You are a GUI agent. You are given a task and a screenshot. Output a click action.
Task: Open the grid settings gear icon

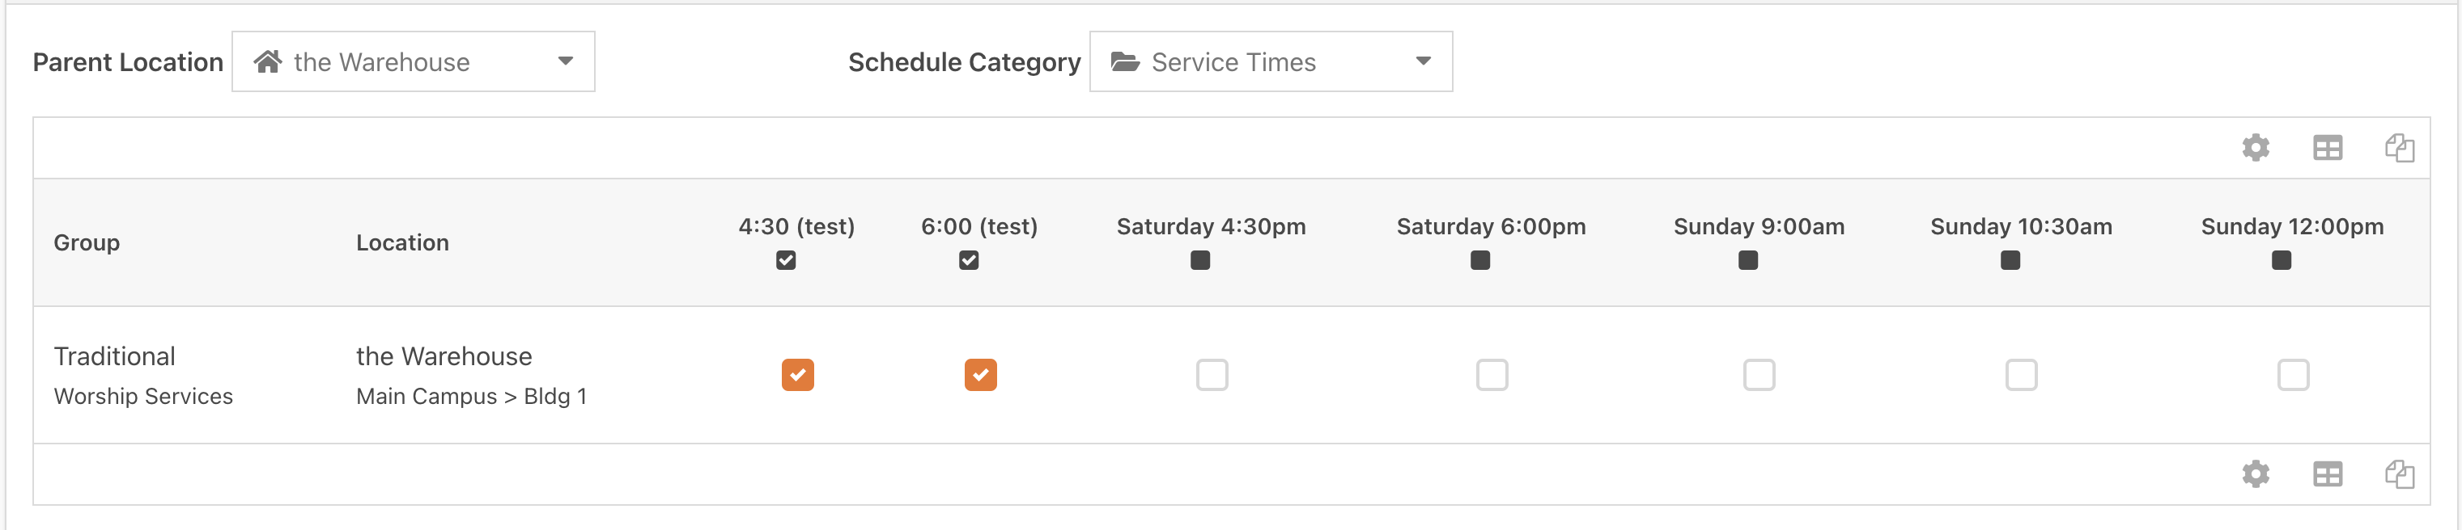pos(2256,148)
